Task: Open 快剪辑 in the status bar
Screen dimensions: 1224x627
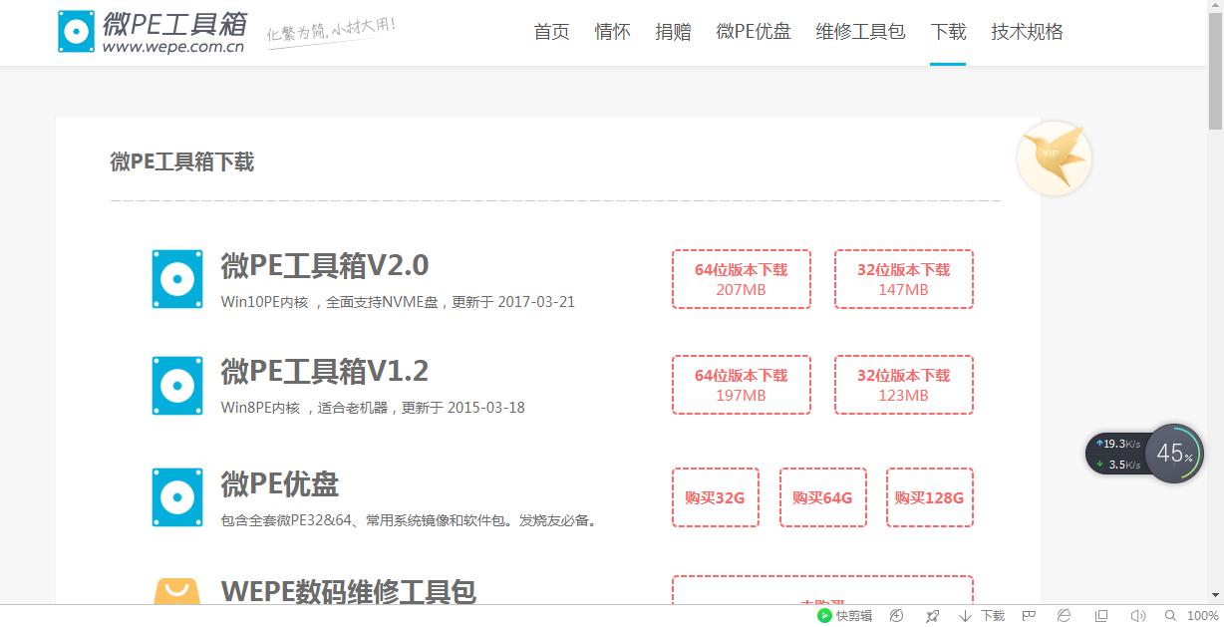Action: [844, 616]
